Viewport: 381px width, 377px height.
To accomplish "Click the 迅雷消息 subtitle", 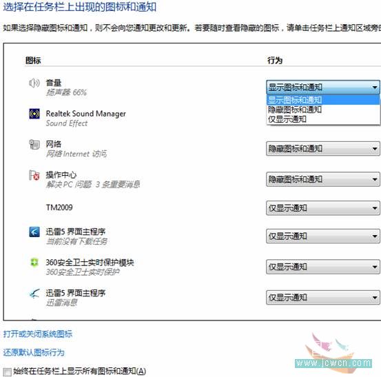I will coord(62,303).
